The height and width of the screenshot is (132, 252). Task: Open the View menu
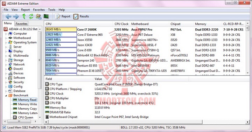(15, 10)
